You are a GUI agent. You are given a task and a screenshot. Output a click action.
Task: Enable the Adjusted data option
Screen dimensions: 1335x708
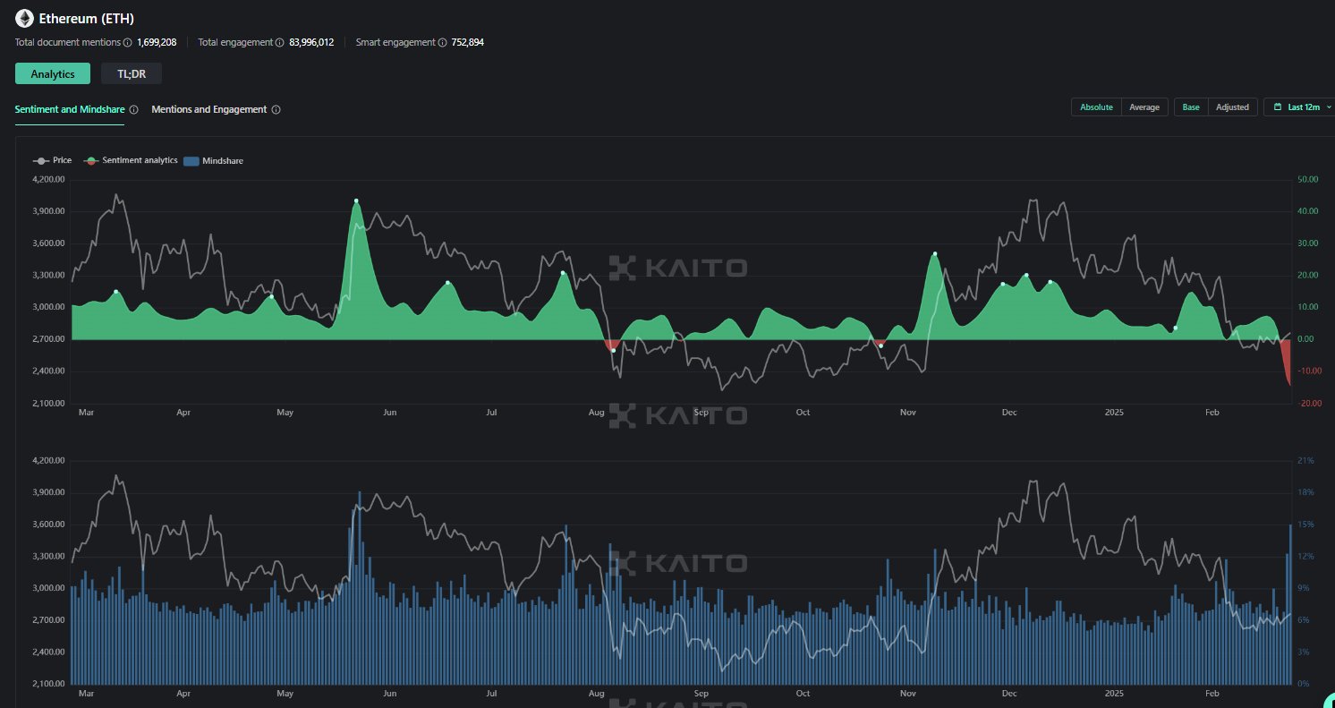1232,107
